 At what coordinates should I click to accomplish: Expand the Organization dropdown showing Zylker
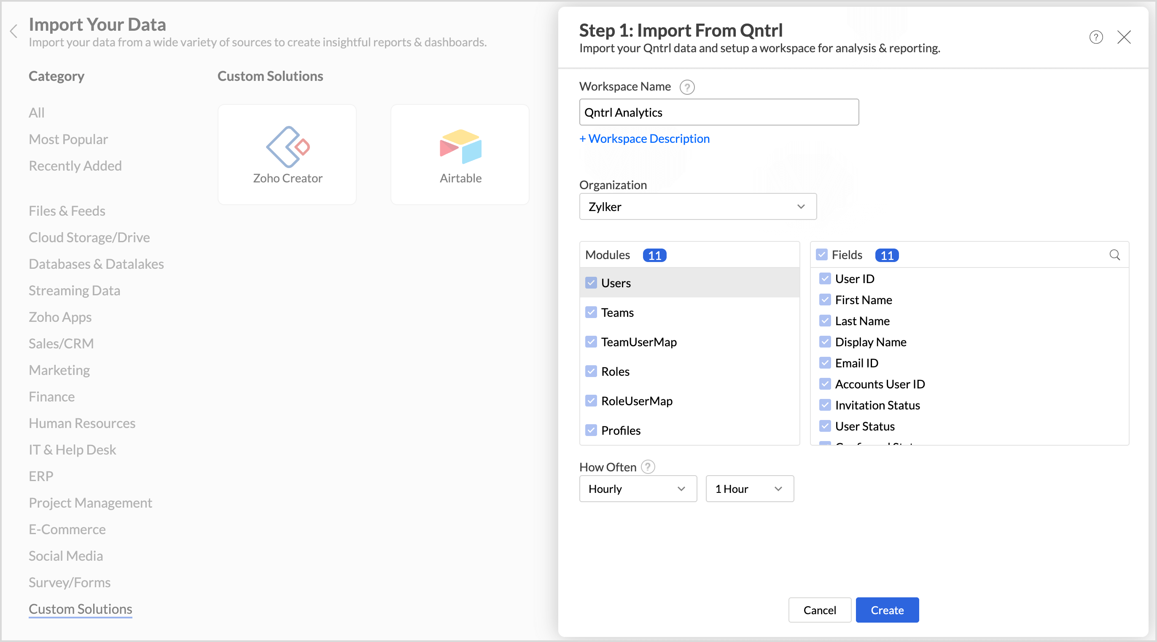tap(697, 206)
